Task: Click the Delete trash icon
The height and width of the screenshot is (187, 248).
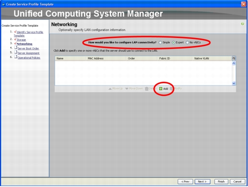Action: coord(147,89)
